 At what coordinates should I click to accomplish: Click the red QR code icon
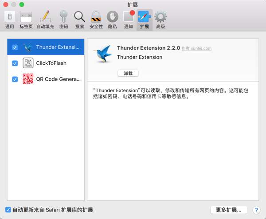(28, 79)
